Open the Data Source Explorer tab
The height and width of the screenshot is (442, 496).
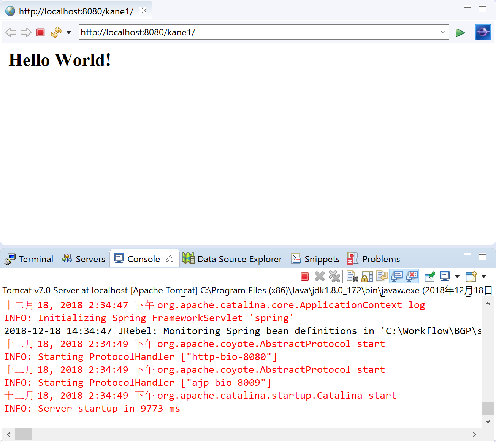click(232, 259)
